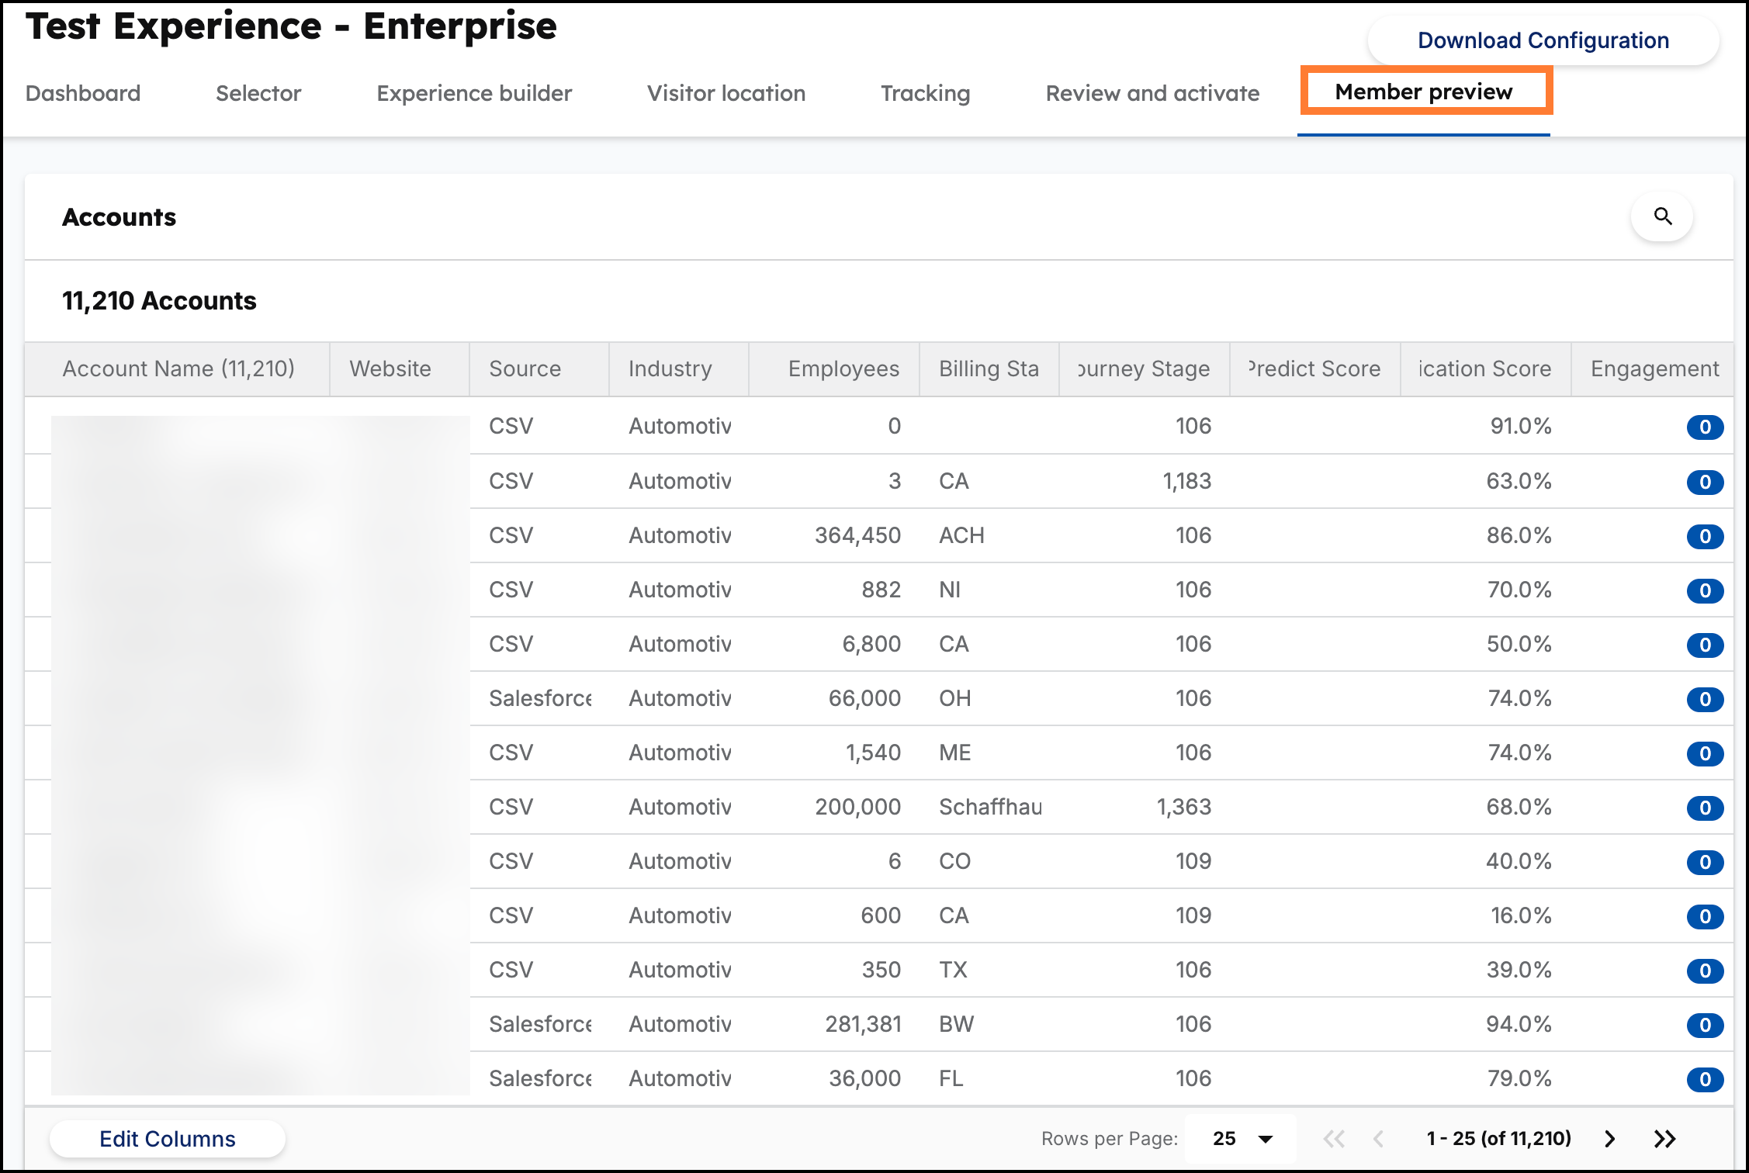
Task: Jump to the first page of accounts
Action: point(1335,1138)
